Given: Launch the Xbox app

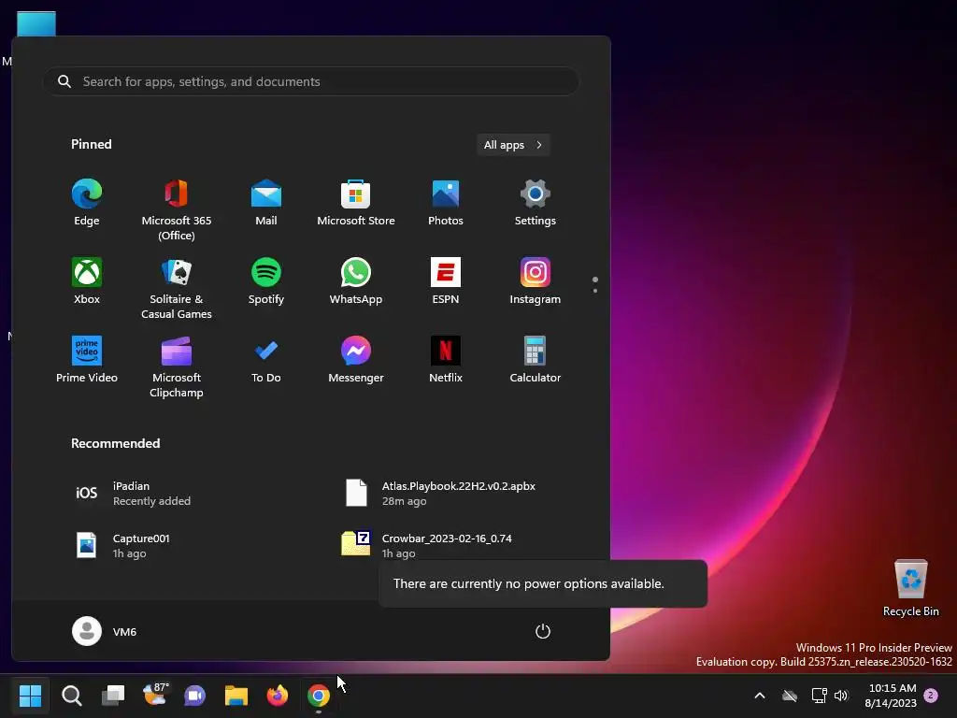Looking at the screenshot, I should pos(87,281).
